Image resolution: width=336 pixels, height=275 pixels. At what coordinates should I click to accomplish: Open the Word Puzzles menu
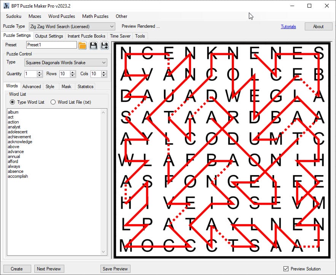(62, 16)
